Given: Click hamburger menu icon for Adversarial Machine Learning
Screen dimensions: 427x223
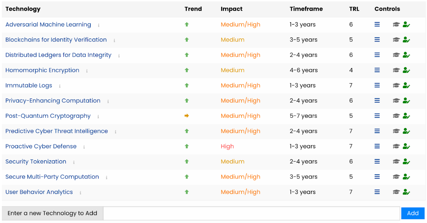Looking at the screenshot, I should (x=377, y=24).
